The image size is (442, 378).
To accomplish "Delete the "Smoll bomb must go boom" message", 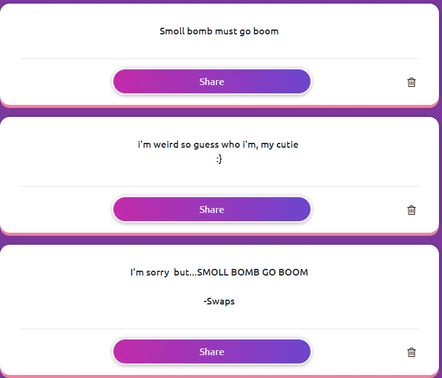I will point(411,83).
